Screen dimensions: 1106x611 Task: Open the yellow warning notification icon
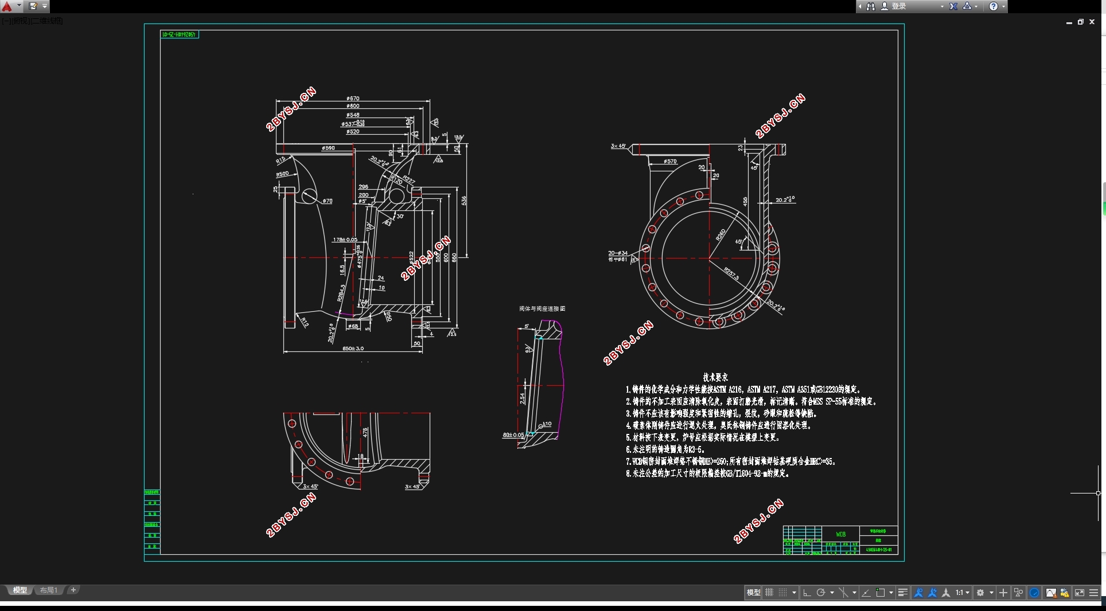point(1065,593)
